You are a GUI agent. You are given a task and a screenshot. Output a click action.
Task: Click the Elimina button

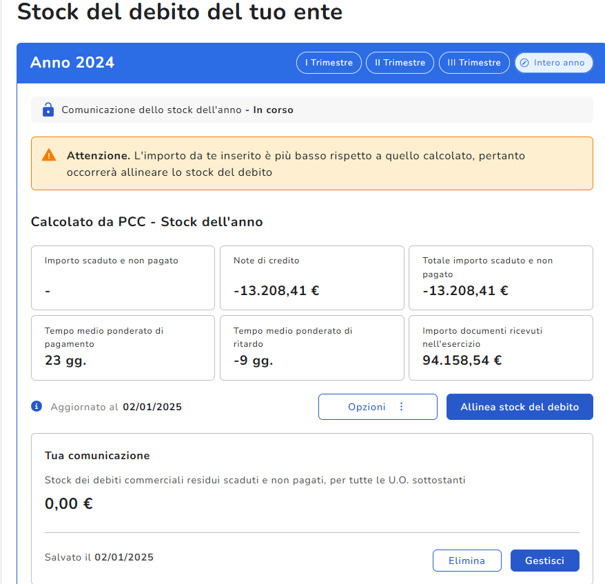[466, 561]
